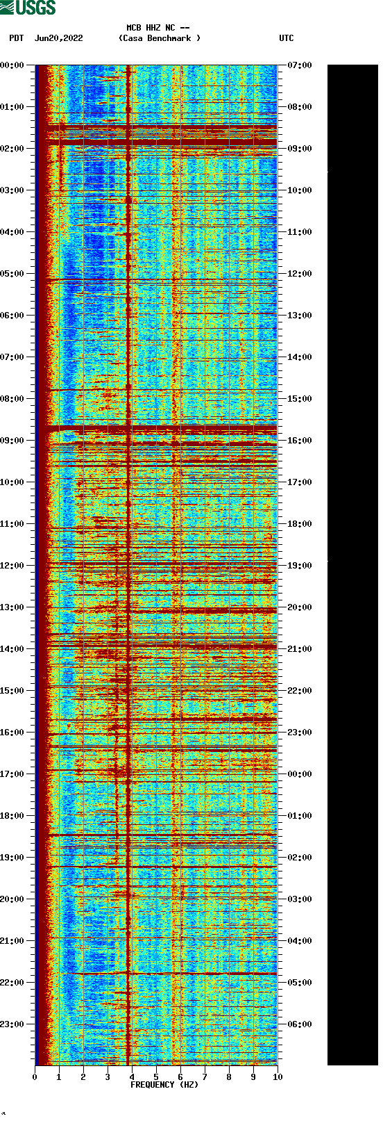Click the 14:00 UTC time label

coord(300,357)
